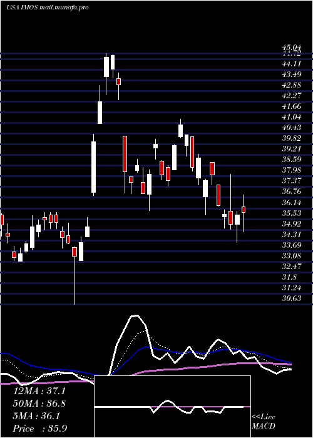This screenshot has height=438, width=313.
Task: Select the 34.92 price axis label
Action: (291, 224)
